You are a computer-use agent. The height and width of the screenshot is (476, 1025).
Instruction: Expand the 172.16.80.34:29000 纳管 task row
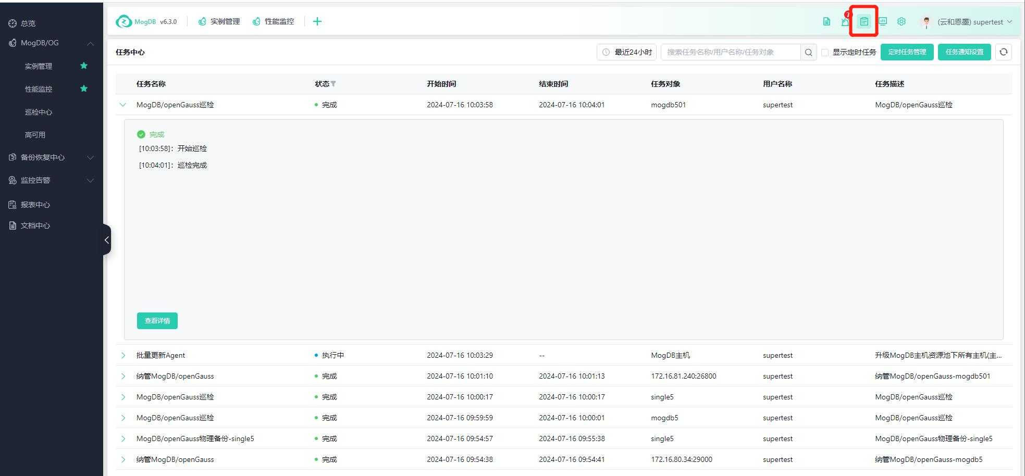[x=123, y=459]
